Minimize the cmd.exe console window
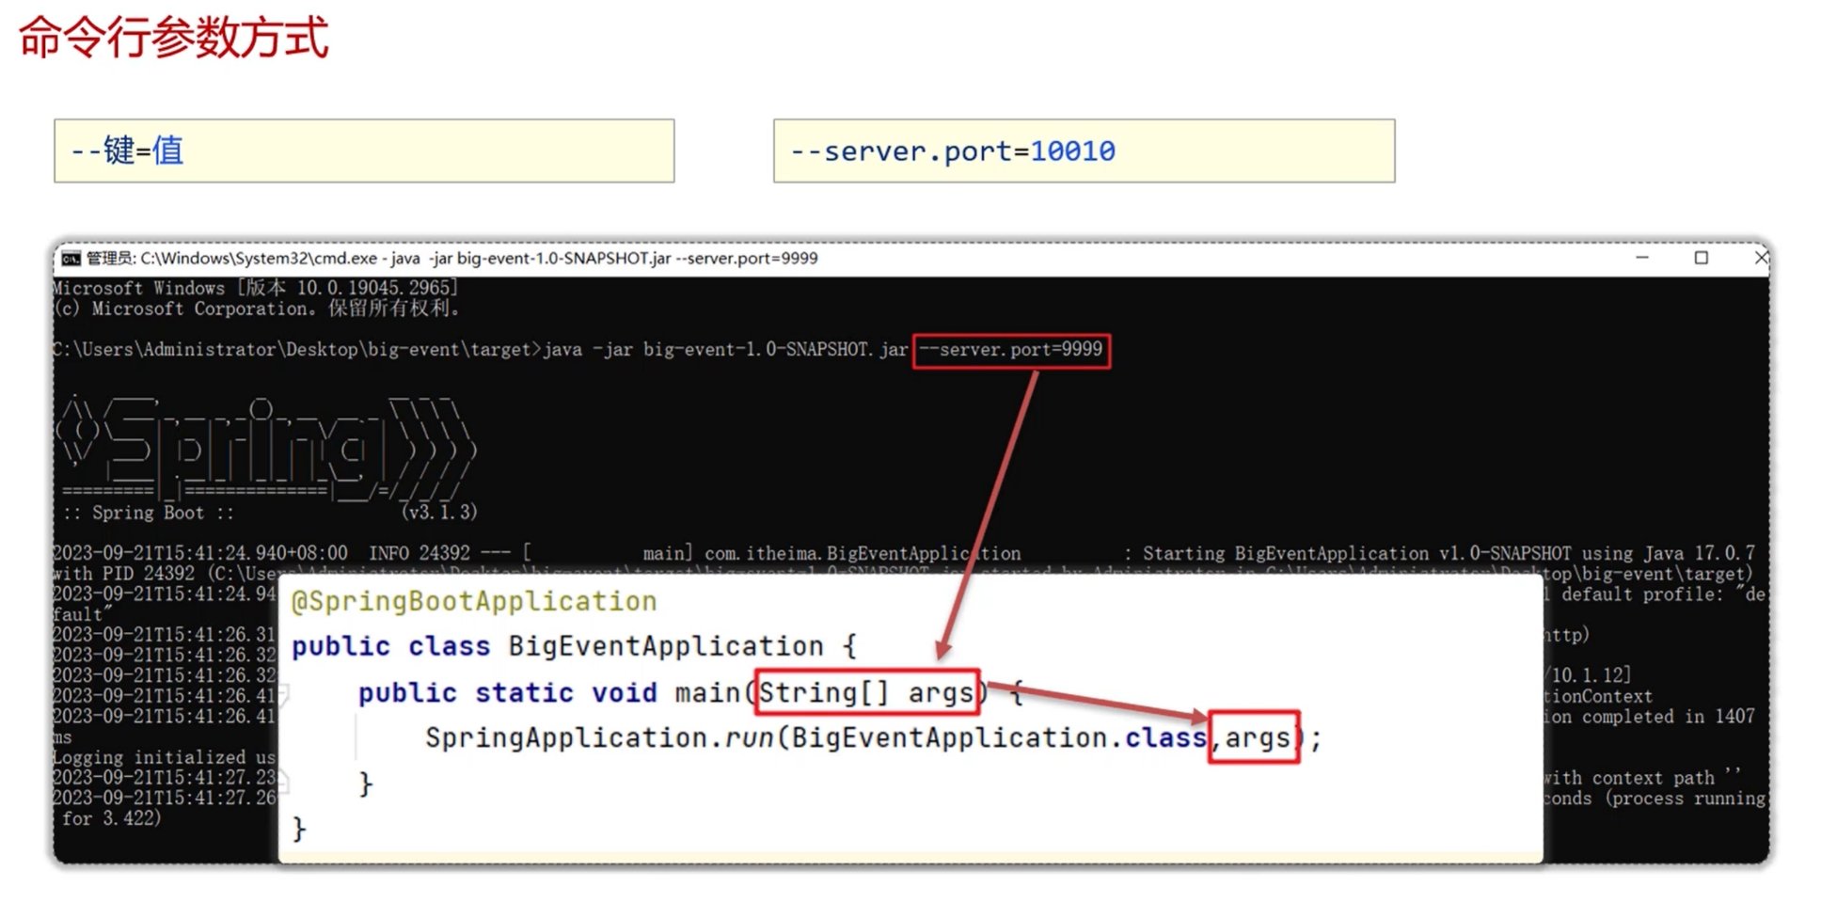Image resolution: width=1837 pixels, height=918 pixels. click(x=1642, y=258)
